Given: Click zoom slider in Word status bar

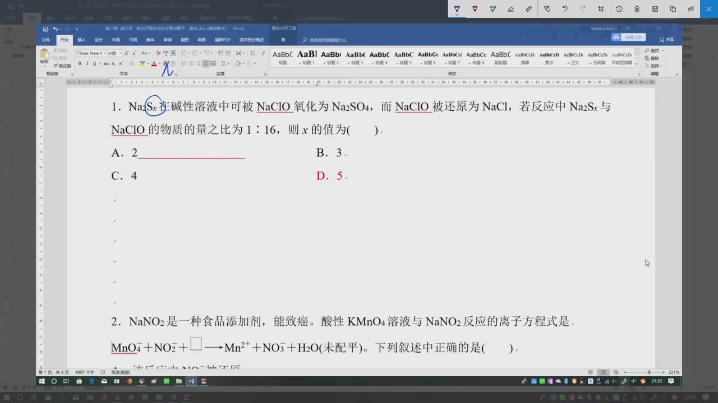Looking at the screenshot, I should (649, 372).
